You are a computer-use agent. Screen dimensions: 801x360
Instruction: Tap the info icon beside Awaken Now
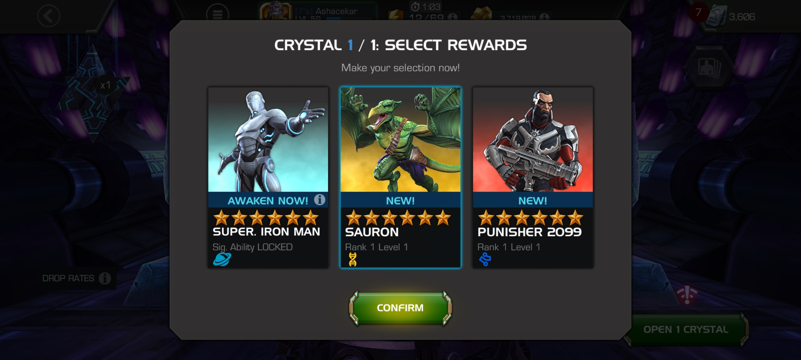click(319, 200)
